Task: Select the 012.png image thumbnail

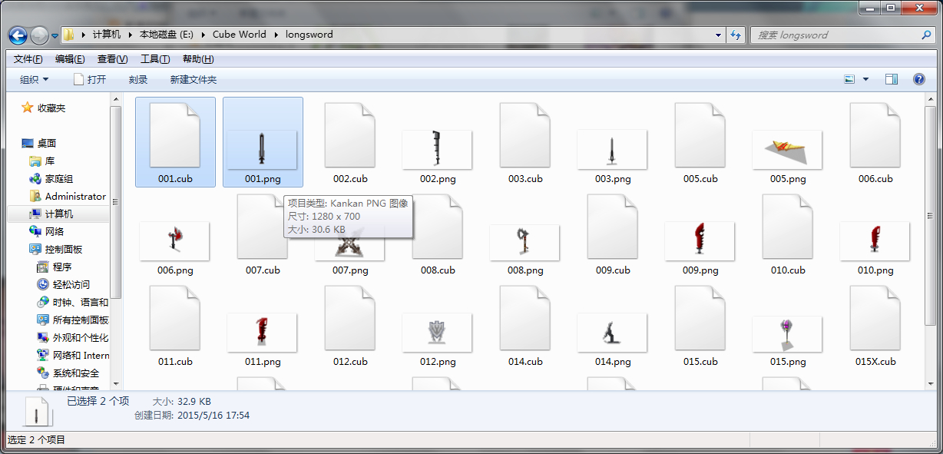Action: pyautogui.click(x=438, y=332)
